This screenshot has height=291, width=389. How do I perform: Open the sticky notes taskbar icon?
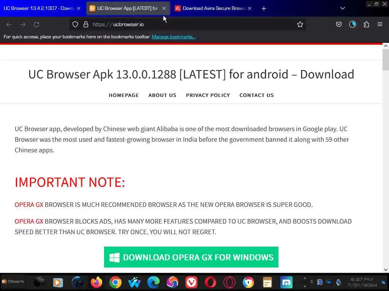[267, 282]
